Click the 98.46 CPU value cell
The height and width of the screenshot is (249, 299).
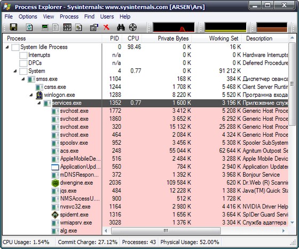[x=134, y=47]
